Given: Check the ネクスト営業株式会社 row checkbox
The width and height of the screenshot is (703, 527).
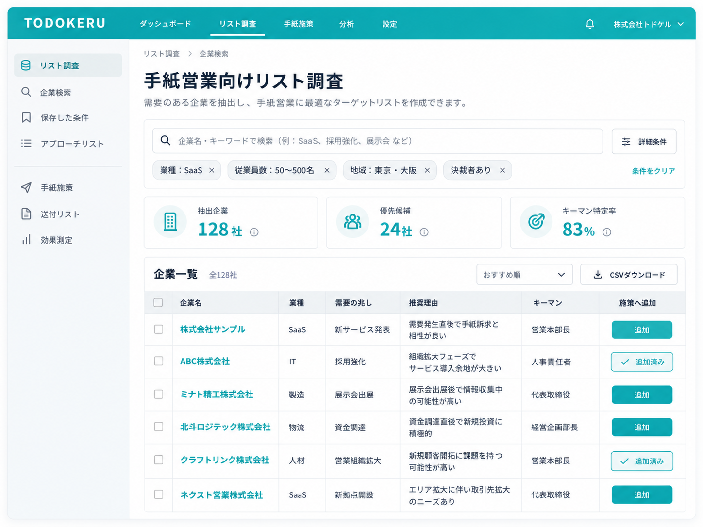Looking at the screenshot, I should click(158, 494).
